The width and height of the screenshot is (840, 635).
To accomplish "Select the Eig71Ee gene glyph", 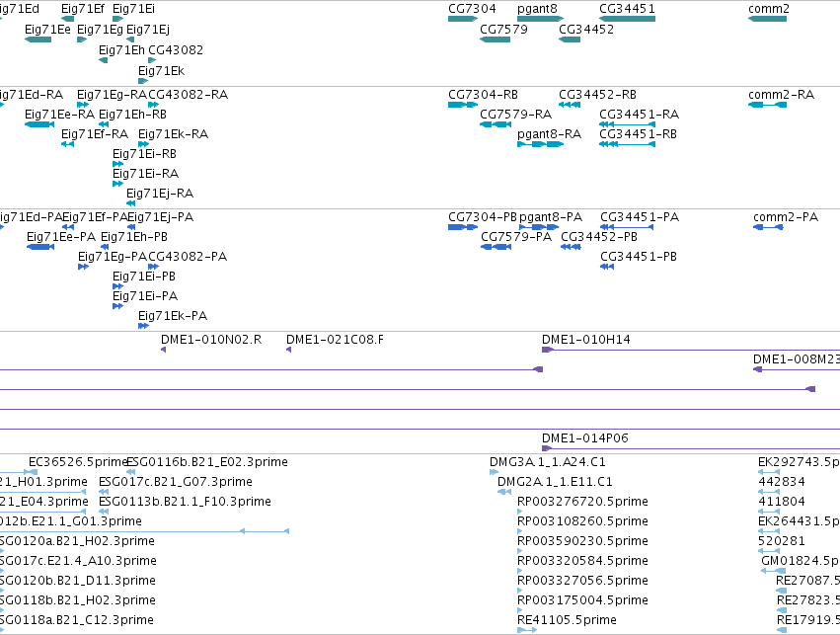I will 38,40.
